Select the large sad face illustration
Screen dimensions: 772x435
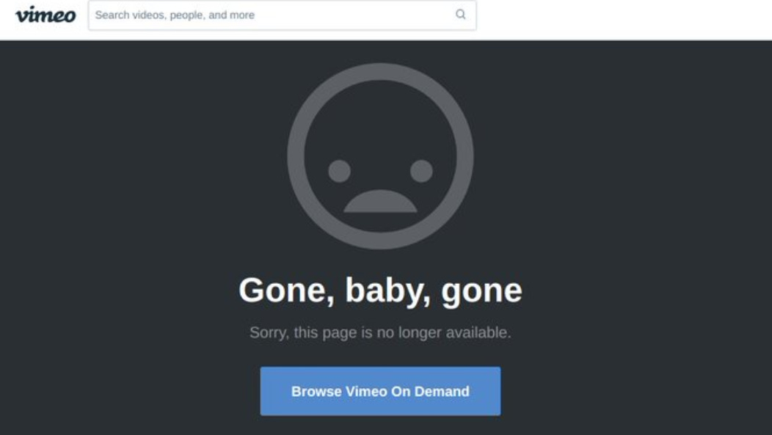click(380, 156)
